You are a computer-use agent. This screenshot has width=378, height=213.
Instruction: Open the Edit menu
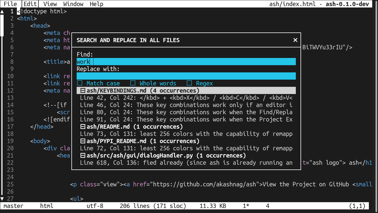click(30, 4)
